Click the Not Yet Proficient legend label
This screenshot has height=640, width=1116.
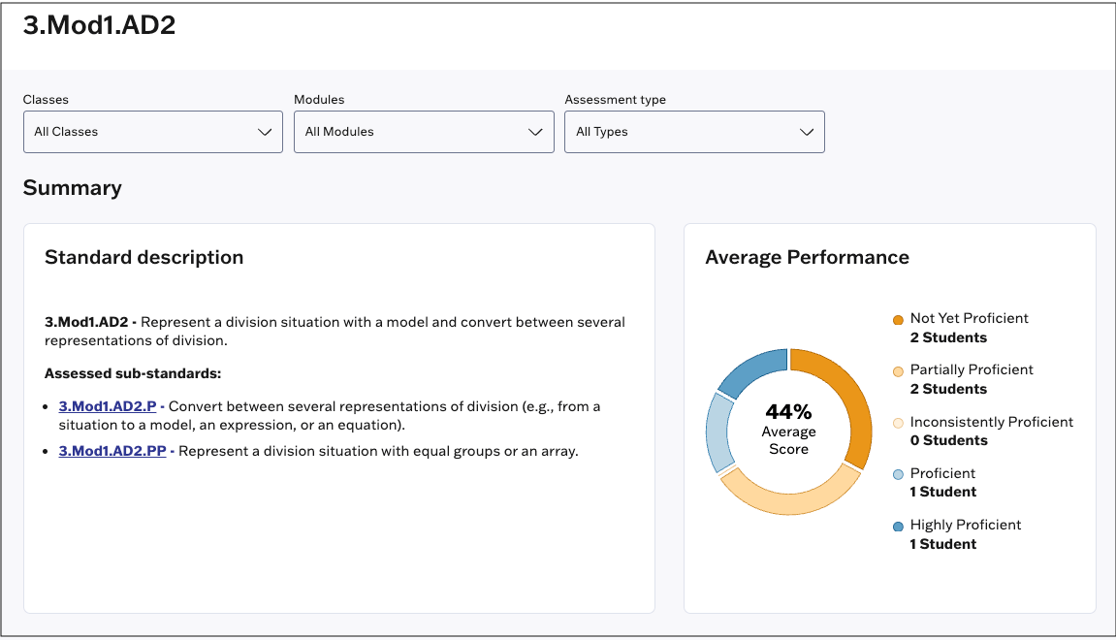(x=969, y=318)
